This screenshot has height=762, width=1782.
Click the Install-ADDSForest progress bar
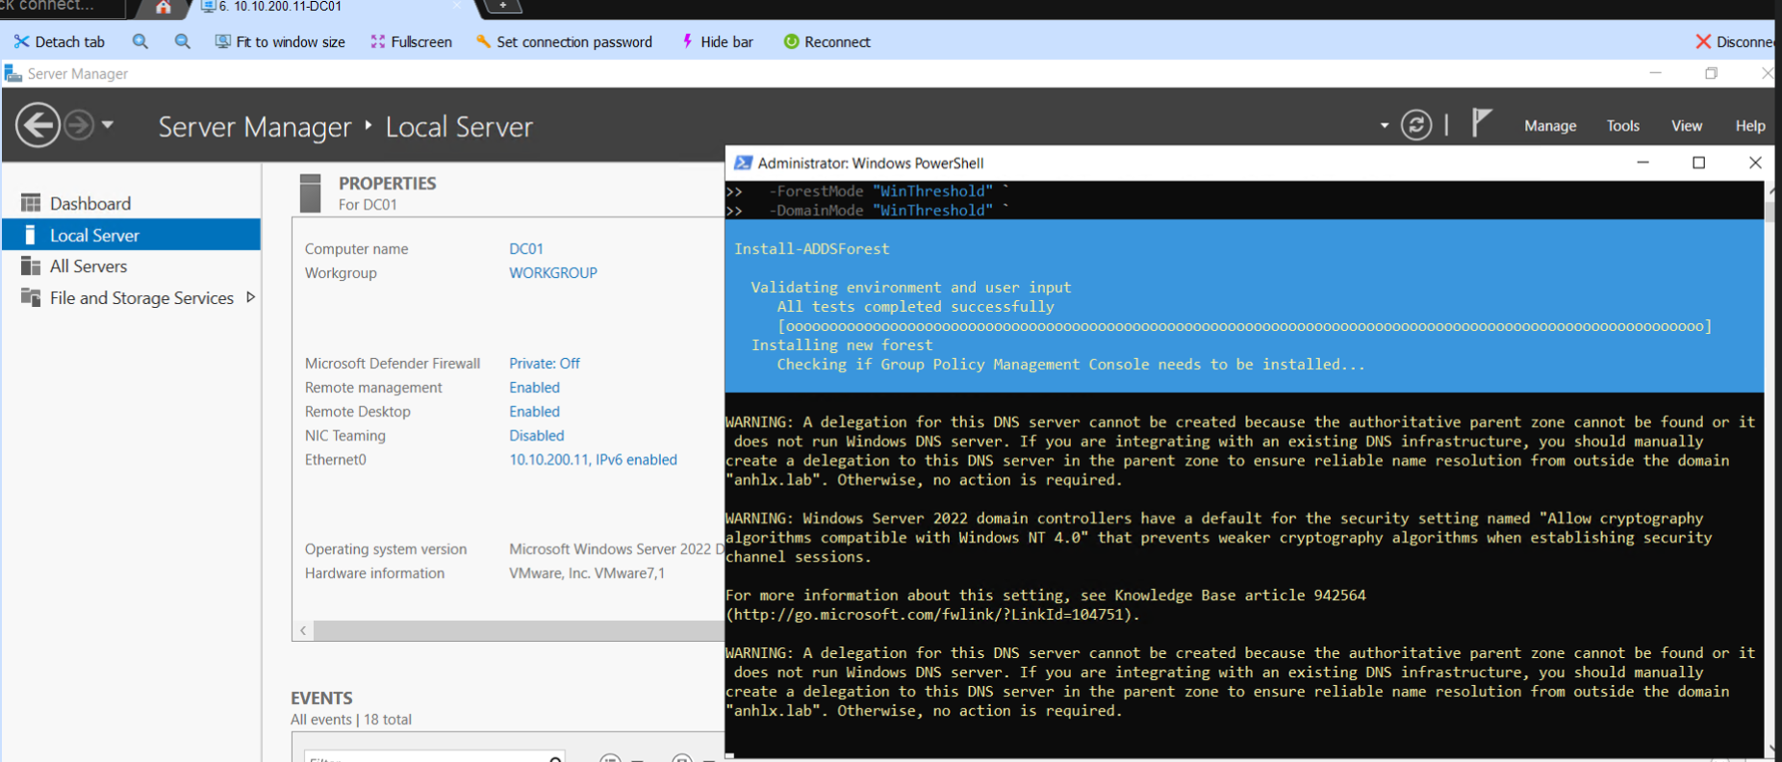click(x=1245, y=326)
